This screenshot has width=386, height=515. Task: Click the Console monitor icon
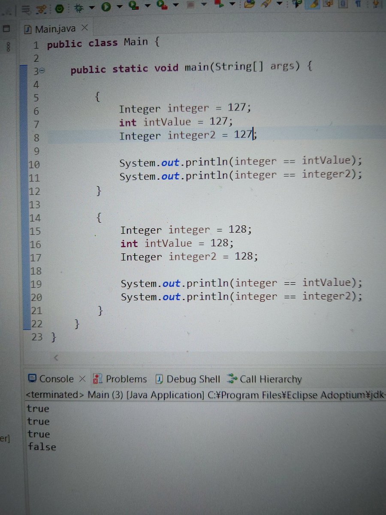click(x=32, y=378)
